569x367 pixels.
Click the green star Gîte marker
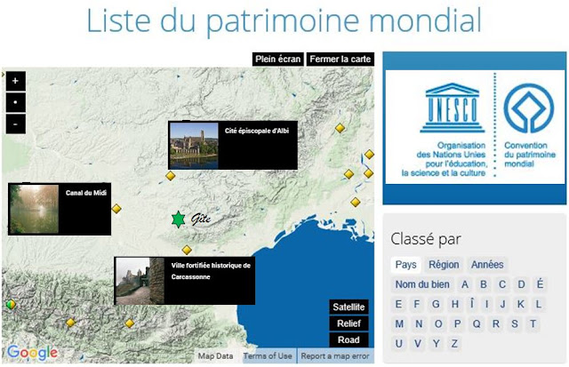[178, 219]
